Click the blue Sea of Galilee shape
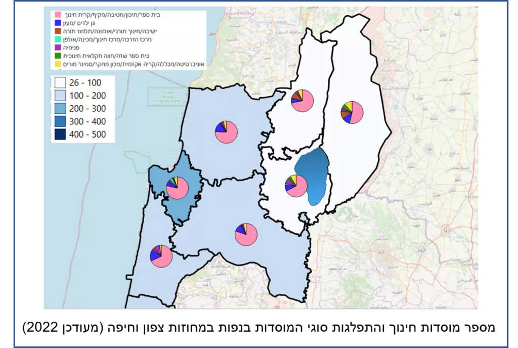Image resolution: width=518 pixels, height=348 pixels. tap(312, 177)
